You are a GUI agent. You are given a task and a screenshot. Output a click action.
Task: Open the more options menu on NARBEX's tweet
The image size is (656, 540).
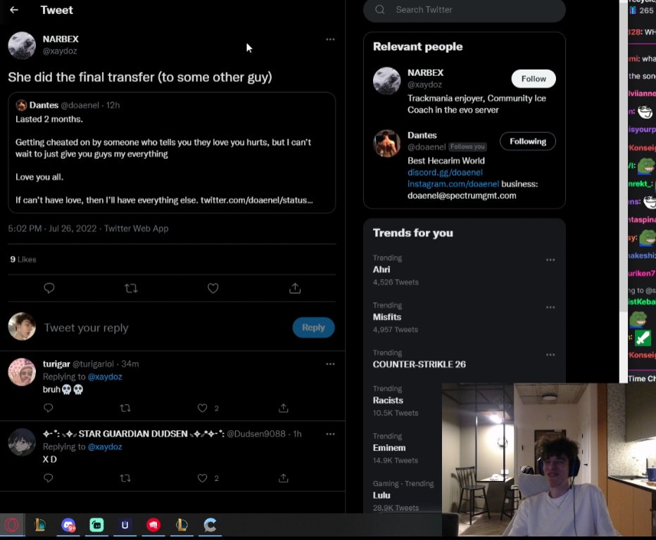click(x=330, y=39)
